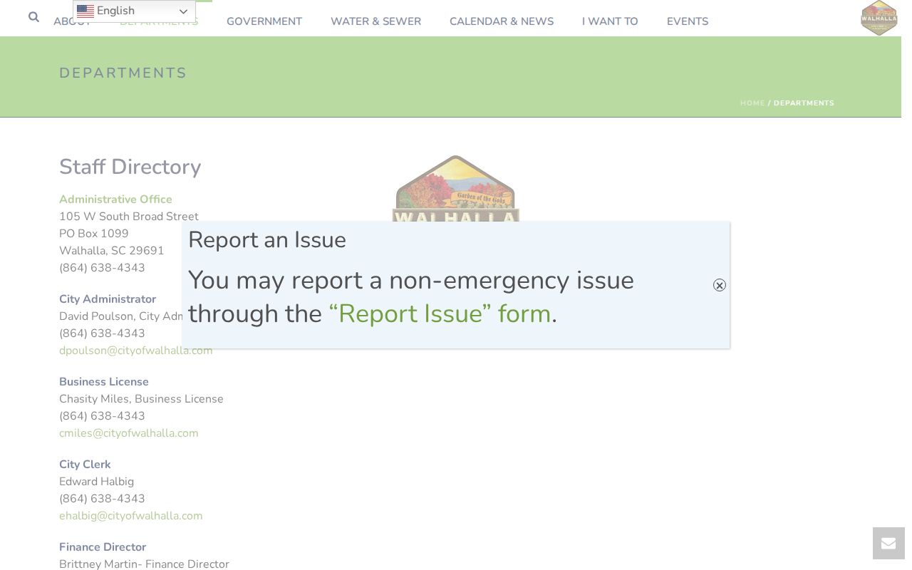Screen dimensions: 912x570
Task: Click the Business License heading
Action: [104, 382]
